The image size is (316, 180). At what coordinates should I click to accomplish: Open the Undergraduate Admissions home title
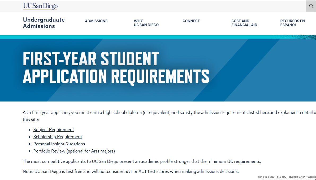pyautogui.click(x=44, y=23)
